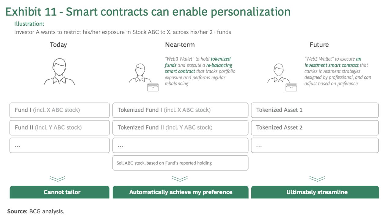Click the Exhibit 11 title text

148,12
